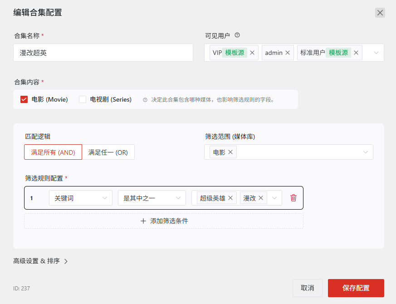
Task: Remove the 超级英雄 keyword tag
Action: [x=230, y=198]
